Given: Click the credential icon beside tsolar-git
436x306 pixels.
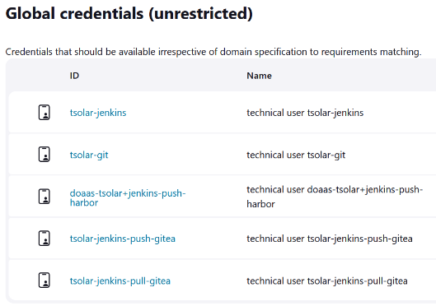Looking at the screenshot, I should tap(44, 155).
